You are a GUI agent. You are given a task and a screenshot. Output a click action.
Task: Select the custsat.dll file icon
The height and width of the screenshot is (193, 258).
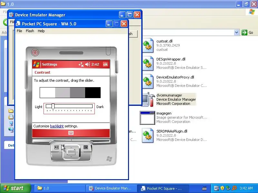click(148, 45)
